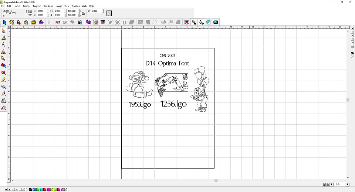Click the lock proportions padlock icon
Image resolution: width=355 pixels, height=192 pixels.
click(83, 13)
